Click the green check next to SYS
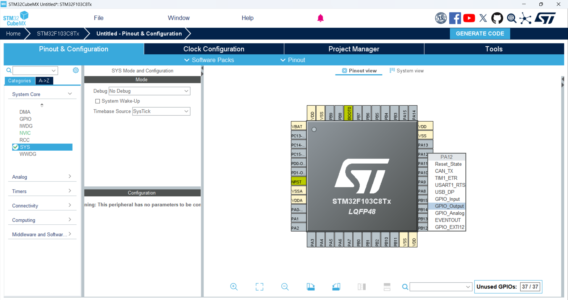 pyautogui.click(x=16, y=147)
